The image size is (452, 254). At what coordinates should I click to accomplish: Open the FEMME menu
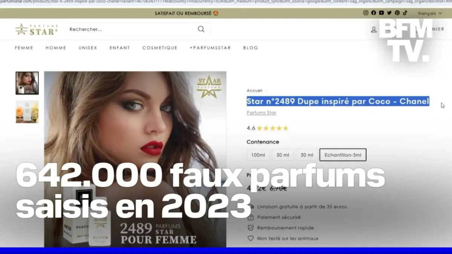click(24, 48)
